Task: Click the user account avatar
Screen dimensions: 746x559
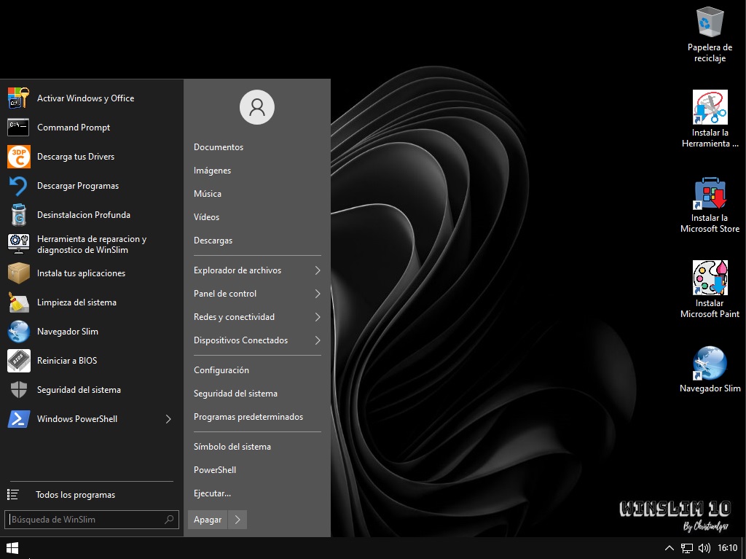Action: (257, 107)
